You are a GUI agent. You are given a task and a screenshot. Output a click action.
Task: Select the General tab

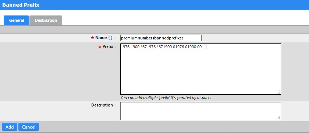point(17,20)
